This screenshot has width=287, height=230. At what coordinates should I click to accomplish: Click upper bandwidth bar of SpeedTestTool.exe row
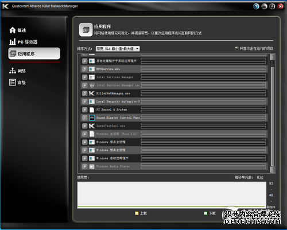203,124
